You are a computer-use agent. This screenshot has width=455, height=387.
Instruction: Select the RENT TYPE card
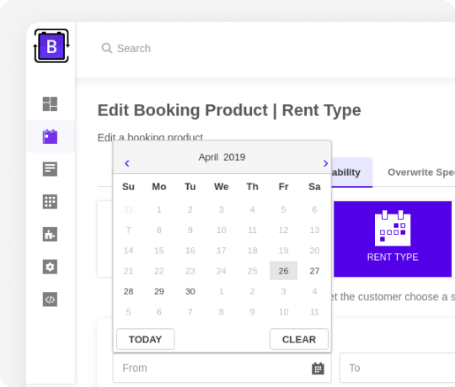393,239
